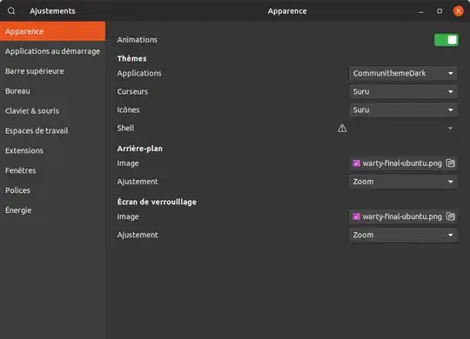Open the Arrière-plan Ajustement Zoom dropdown
This screenshot has width=470, height=339.
(x=404, y=182)
